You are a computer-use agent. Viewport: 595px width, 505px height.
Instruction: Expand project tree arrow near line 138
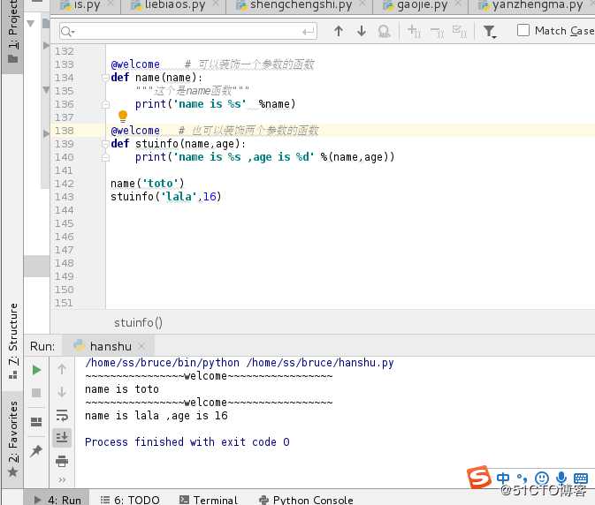pos(46,133)
